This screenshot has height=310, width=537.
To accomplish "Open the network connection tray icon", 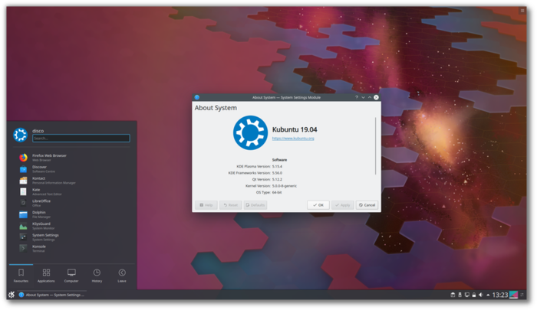I will pyautogui.click(x=466, y=295).
